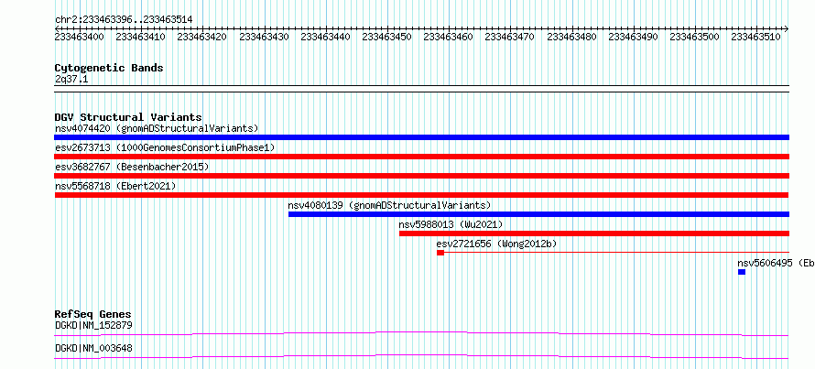Screen dimensions: 815x369
Task: Click the small red esv2721656 block
Action: click(x=440, y=253)
